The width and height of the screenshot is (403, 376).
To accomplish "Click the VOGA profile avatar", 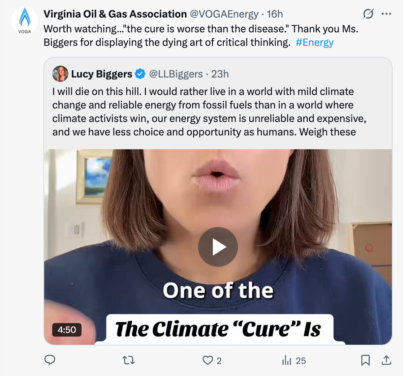I will pos(25,21).
